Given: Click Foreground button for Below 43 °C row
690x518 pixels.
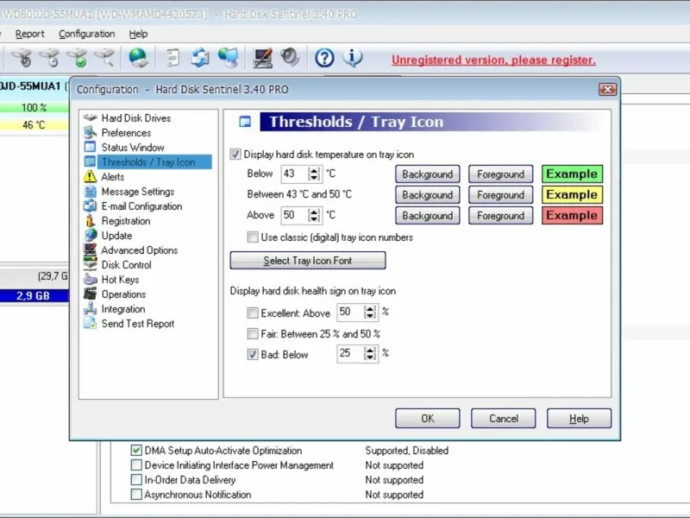Looking at the screenshot, I should coord(501,174).
